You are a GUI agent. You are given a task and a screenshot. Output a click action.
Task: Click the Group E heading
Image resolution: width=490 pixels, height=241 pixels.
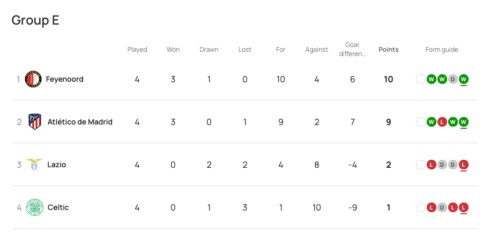point(35,20)
